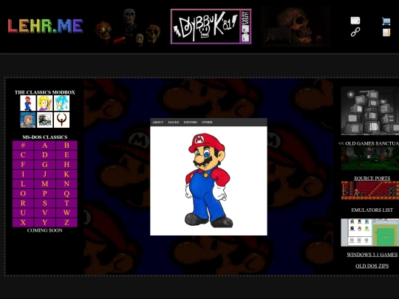Open the WINDOWS 3.1 GAMES link
Viewport: 399px width, 299px height.
click(x=372, y=255)
